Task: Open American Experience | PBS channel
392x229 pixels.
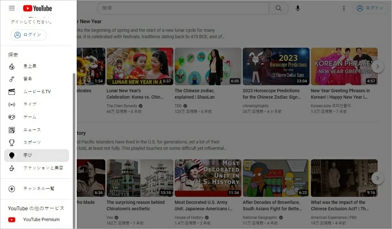Action: click(x=334, y=218)
